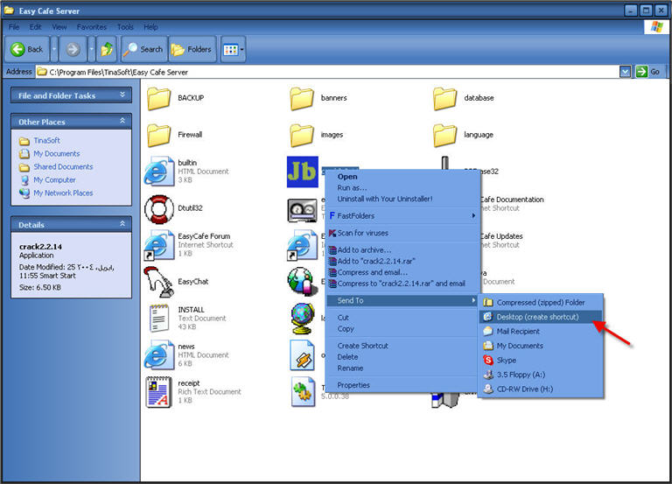
Task: Select the Dtutil32 lifebuoy icon
Action: tap(158, 209)
